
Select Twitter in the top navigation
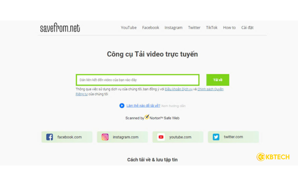[x=194, y=28]
